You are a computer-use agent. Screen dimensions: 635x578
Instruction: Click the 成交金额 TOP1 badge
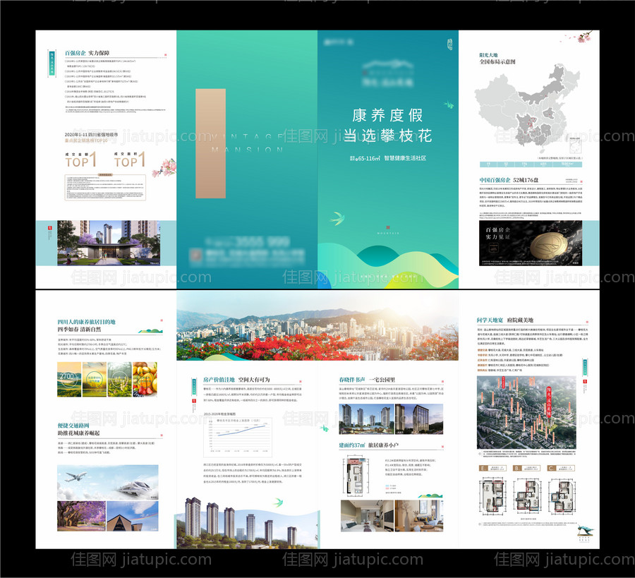click(80, 159)
